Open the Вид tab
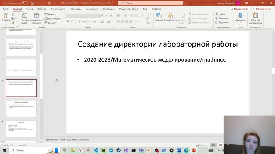Viewport: 275px width, 154px height. [x=145, y=9]
